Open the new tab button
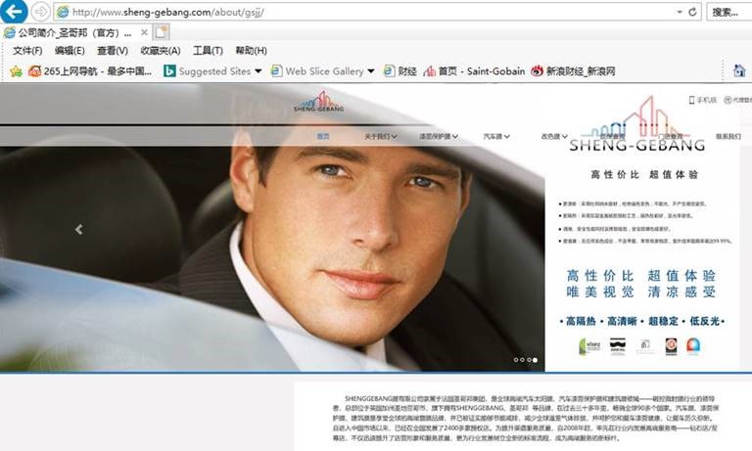The image size is (752, 451). (161, 32)
